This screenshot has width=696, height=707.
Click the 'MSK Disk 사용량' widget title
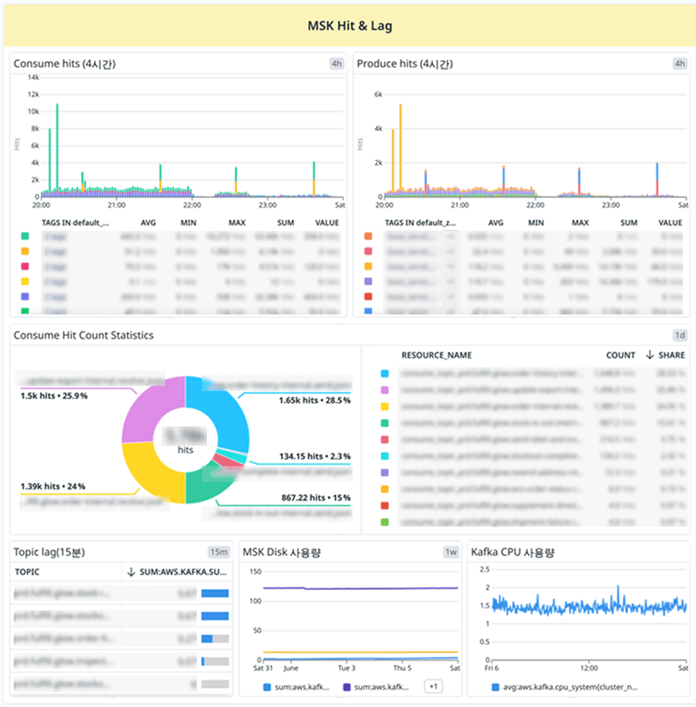281,552
